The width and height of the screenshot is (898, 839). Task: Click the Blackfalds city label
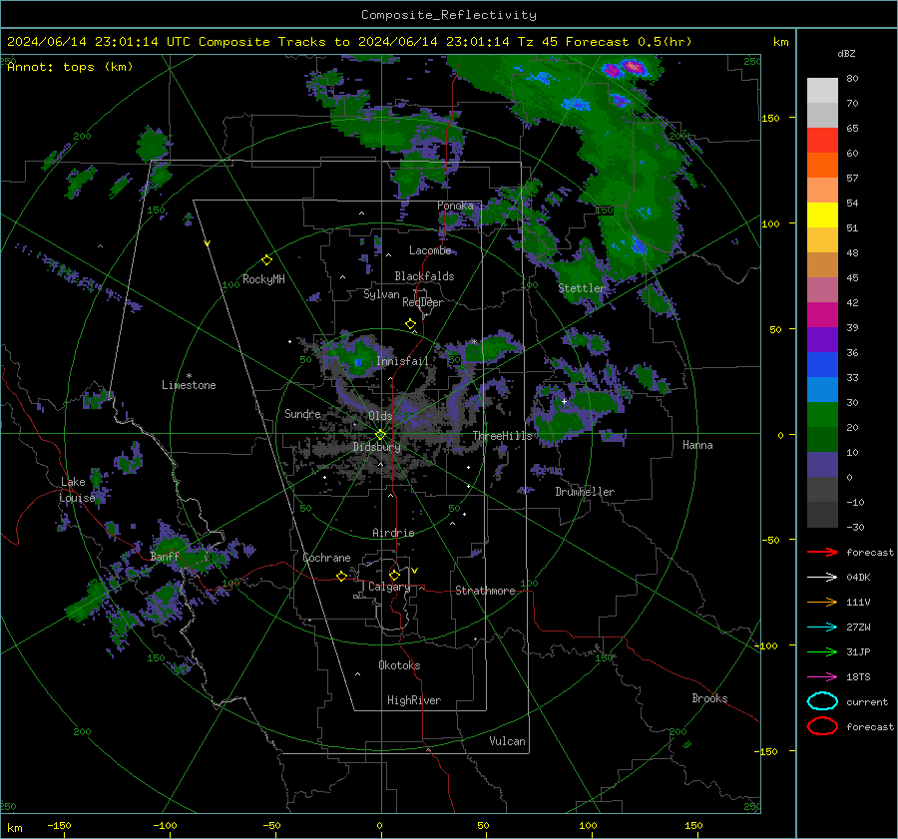pyautogui.click(x=424, y=276)
